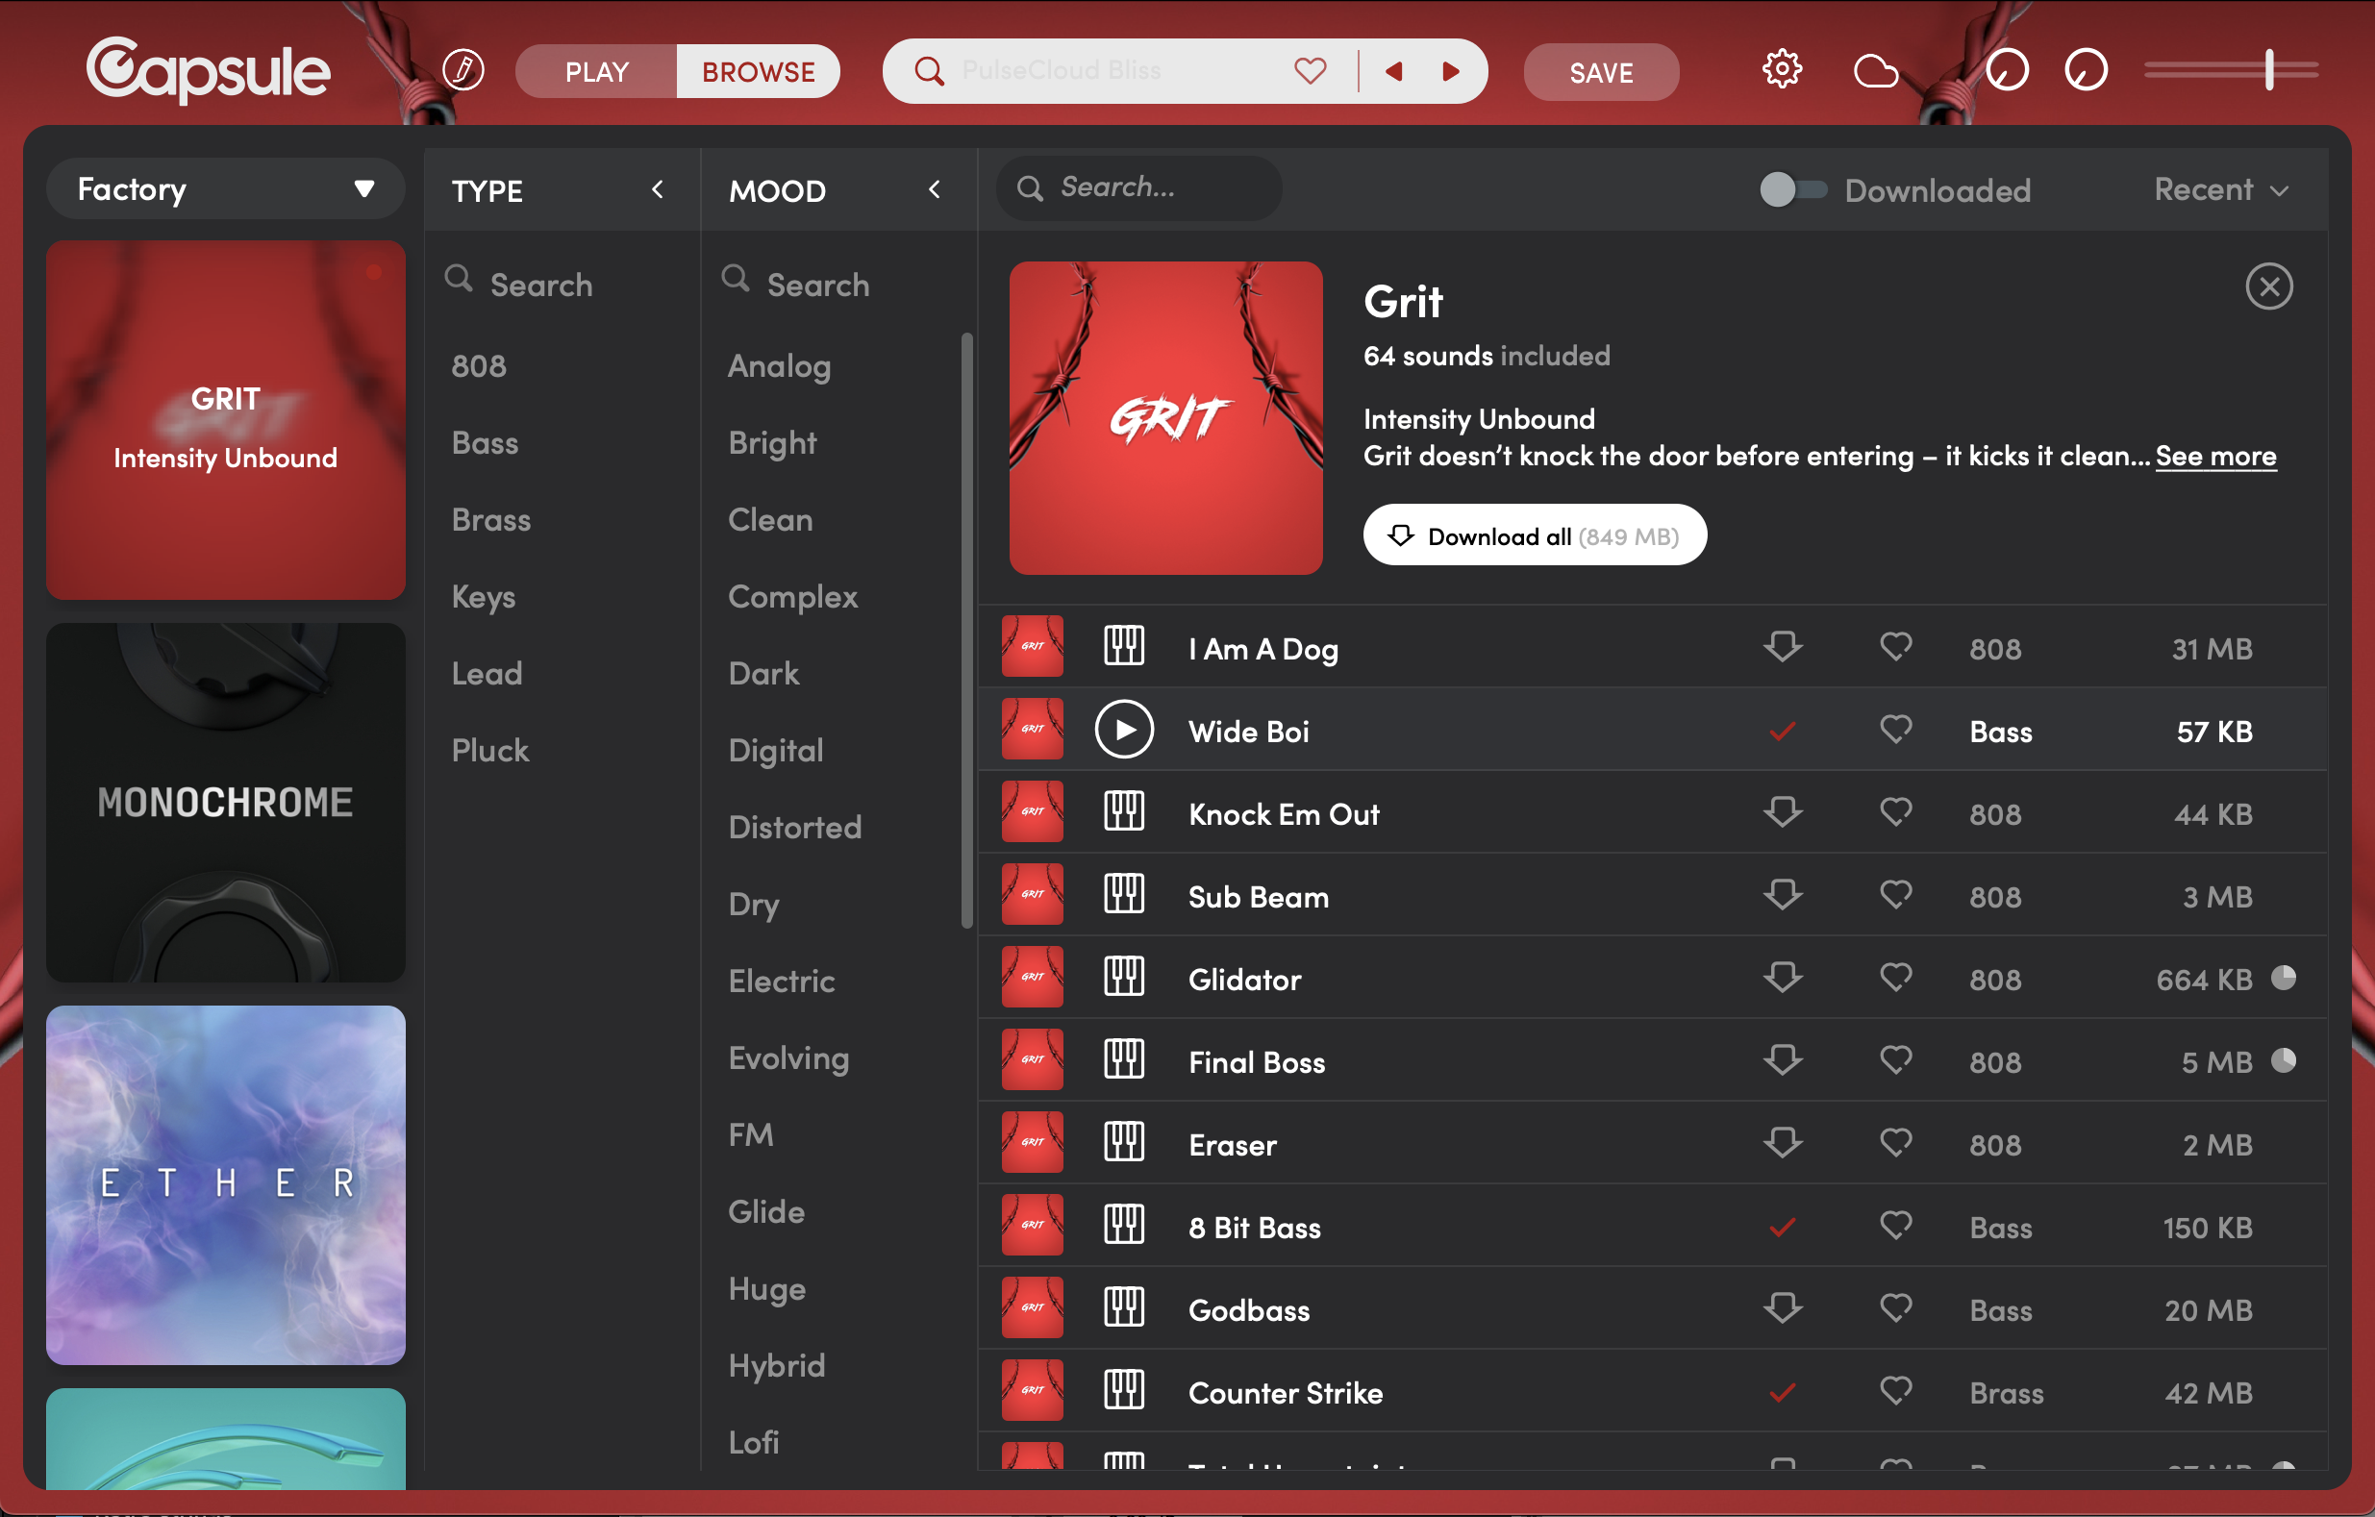Viewport: 2375px width, 1517px height.
Task: Select the Distorted mood filter
Action: click(x=794, y=827)
